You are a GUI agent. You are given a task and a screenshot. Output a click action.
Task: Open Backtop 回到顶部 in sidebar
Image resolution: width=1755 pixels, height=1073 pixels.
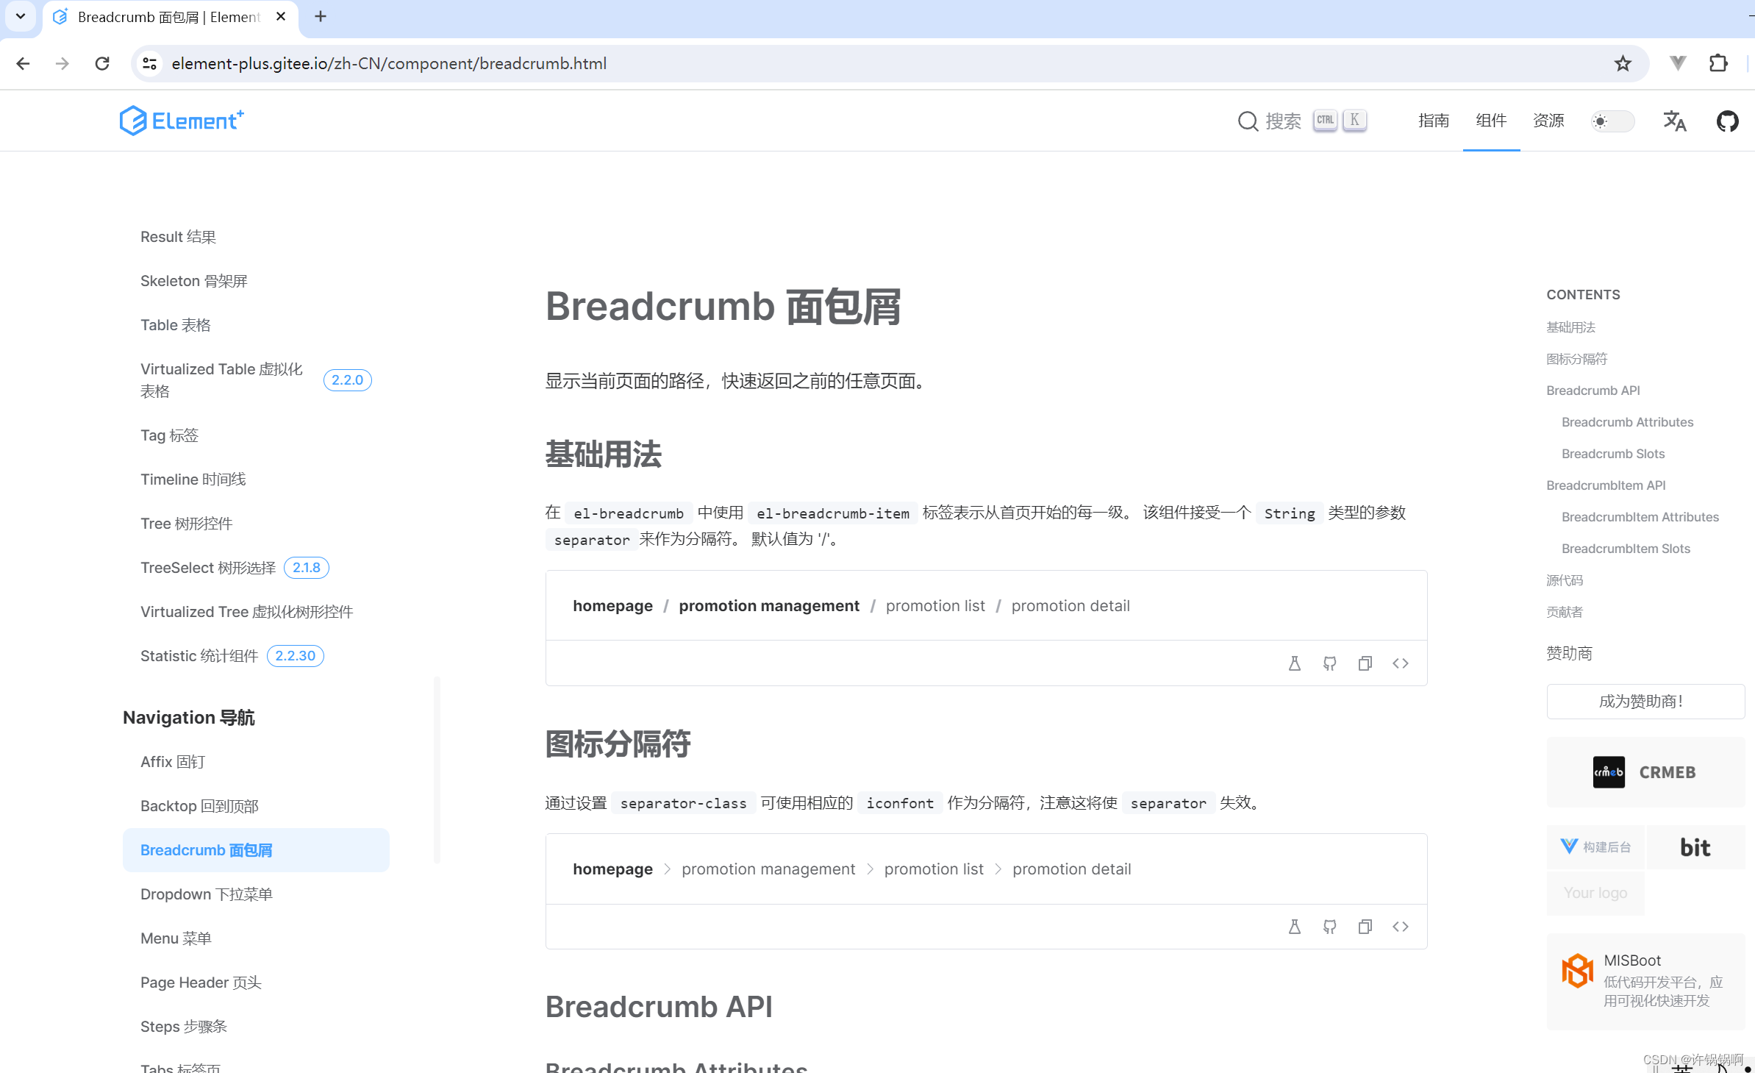click(199, 806)
